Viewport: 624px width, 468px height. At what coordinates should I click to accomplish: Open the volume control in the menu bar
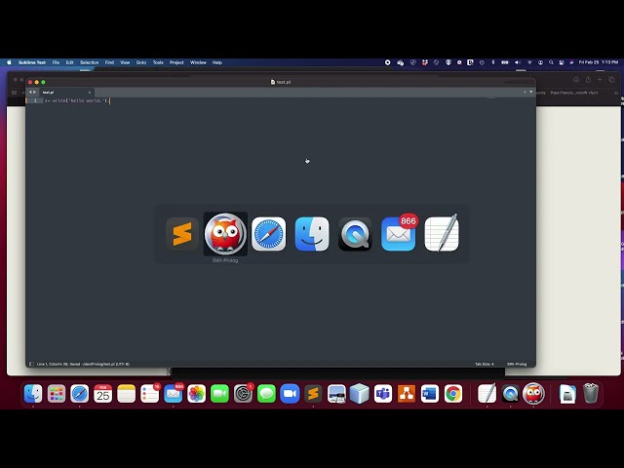(518, 62)
